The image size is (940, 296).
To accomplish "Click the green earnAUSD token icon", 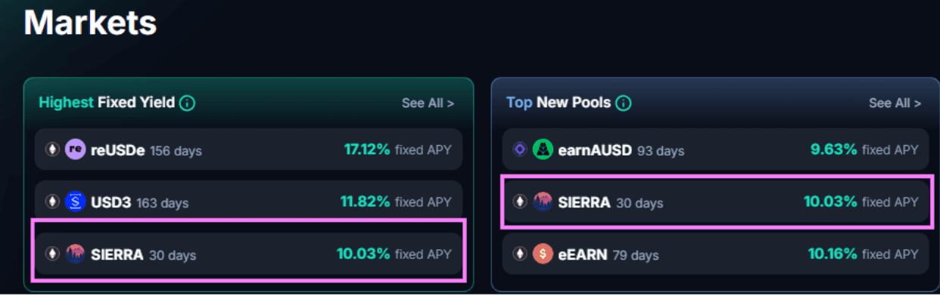I will pos(543,150).
